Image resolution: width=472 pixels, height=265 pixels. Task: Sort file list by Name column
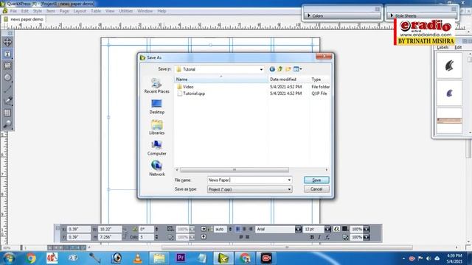(x=221, y=79)
